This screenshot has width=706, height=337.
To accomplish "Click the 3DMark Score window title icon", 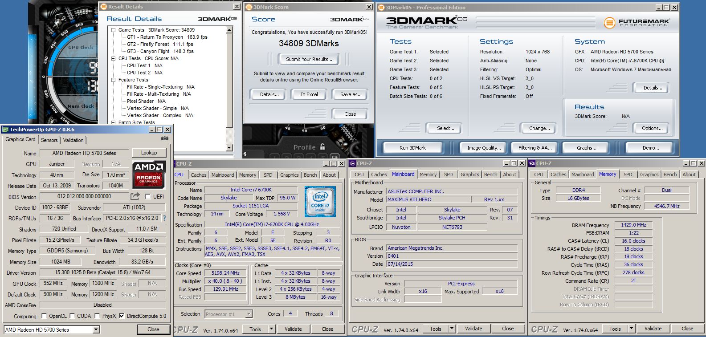I will 249,7.
